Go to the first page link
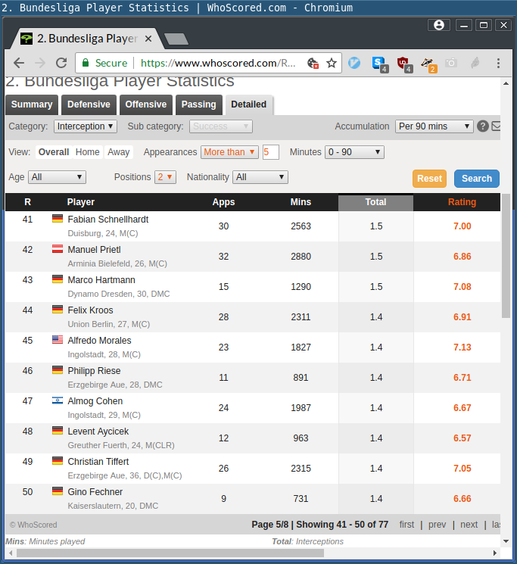Image resolution: width=517 pixels, height=564 pixels. (x=406, y=525)
